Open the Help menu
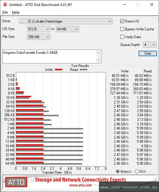This screenshot has height=192, width=159. coord(16,12)
